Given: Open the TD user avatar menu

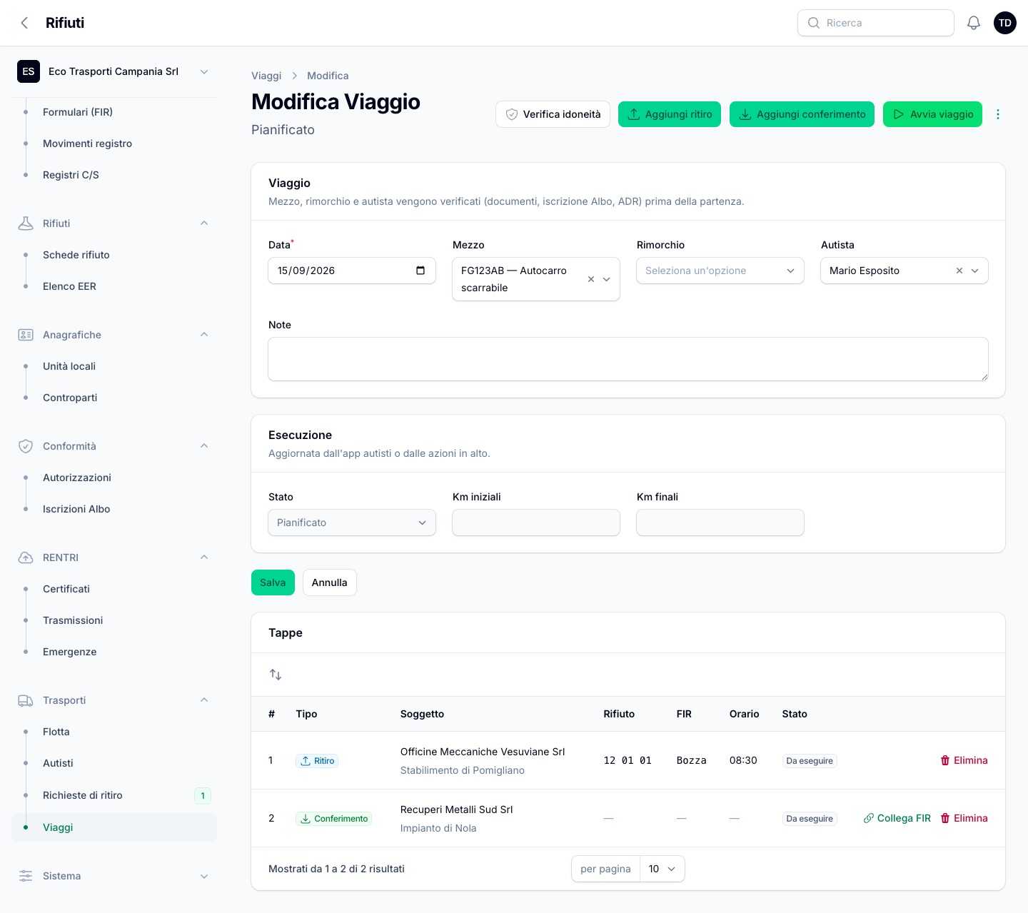Looking at the screenshot, I should [x=1005, y=23].
